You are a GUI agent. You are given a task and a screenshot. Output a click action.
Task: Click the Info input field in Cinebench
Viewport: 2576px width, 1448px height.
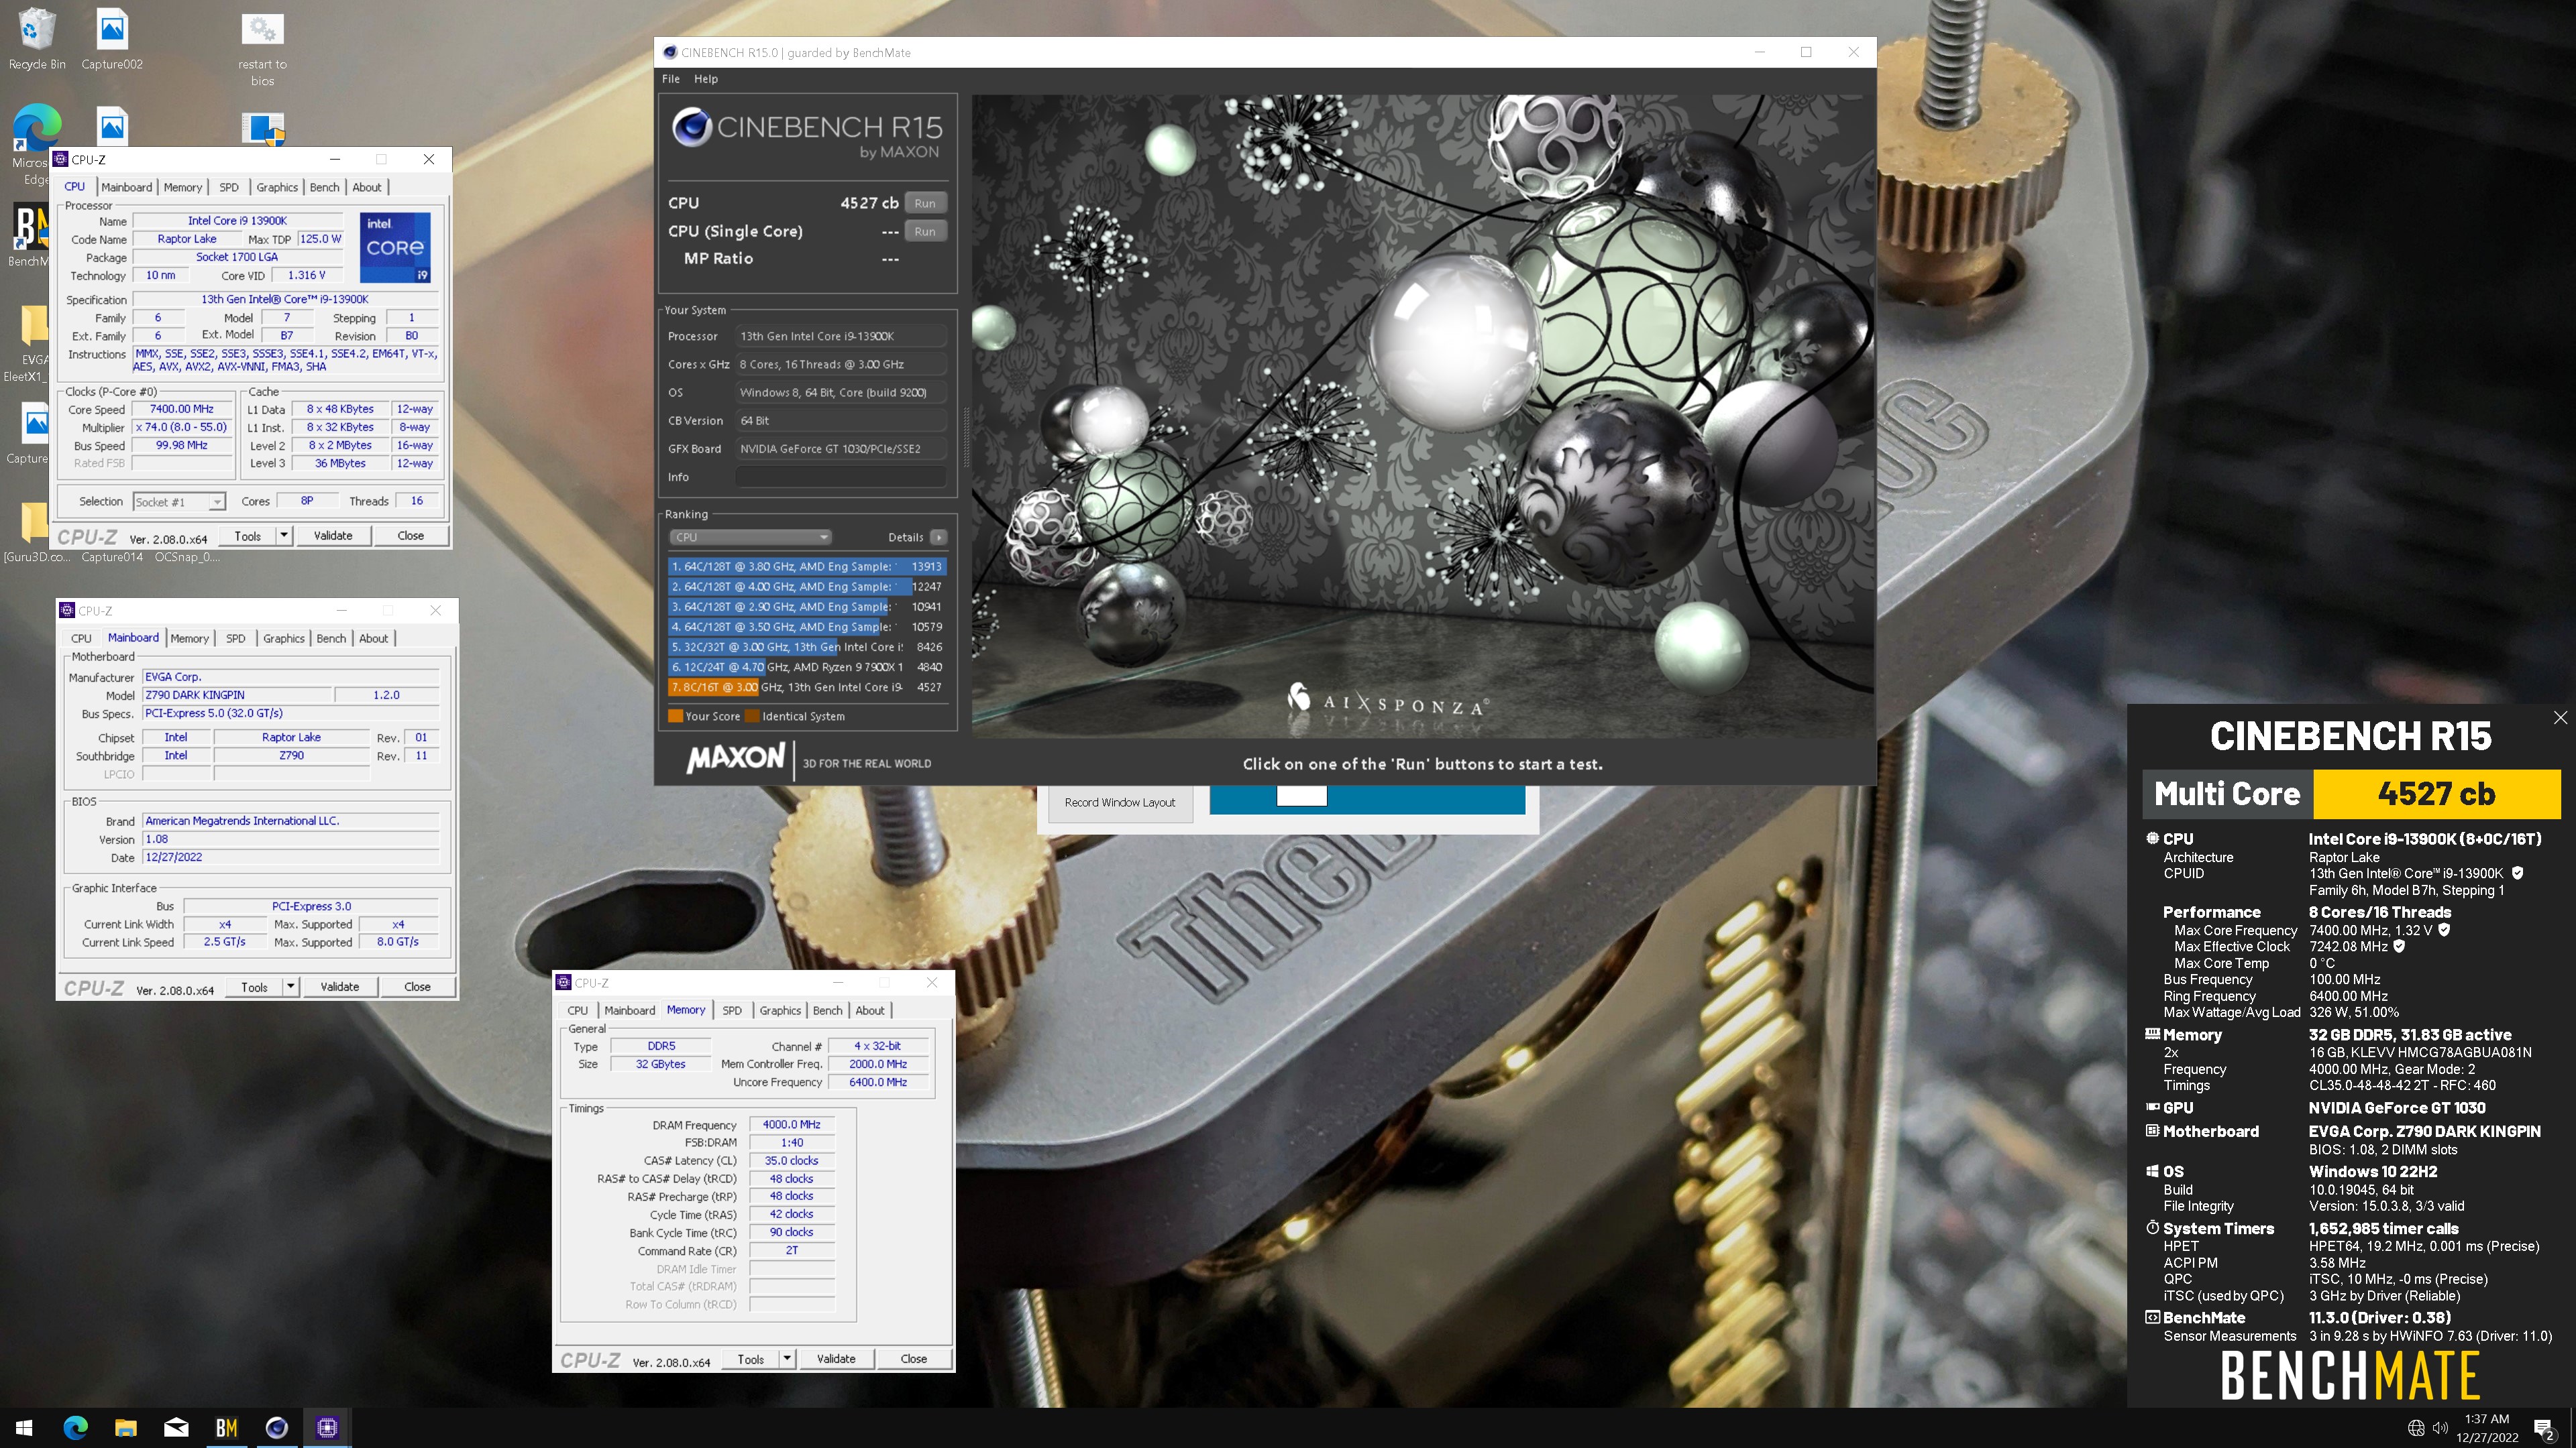coord(841,477)
